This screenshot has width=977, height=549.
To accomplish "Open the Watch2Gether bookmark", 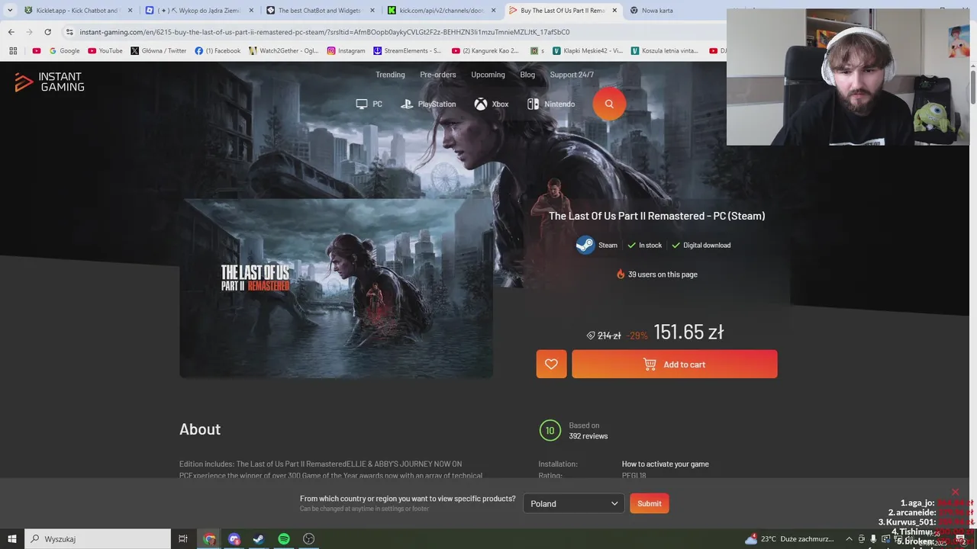I will 284,51.
